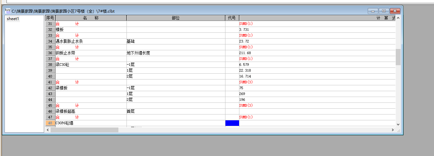Image resolution: width=434 pixels, height=156 pixels.
Task: Select row header 36
Action: (50, 53)
